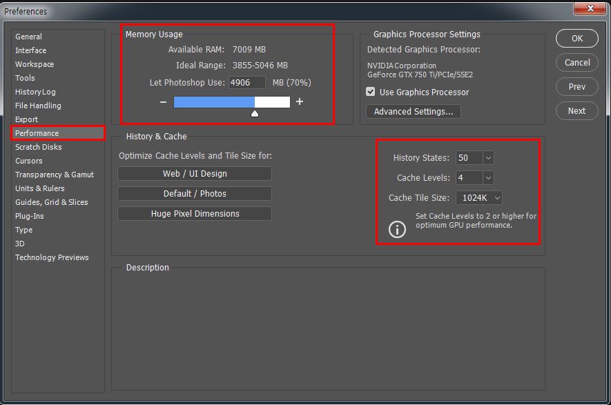The image size is (611, 405).
Task: Select the Performance category
Action: click(x=58, y=133)
